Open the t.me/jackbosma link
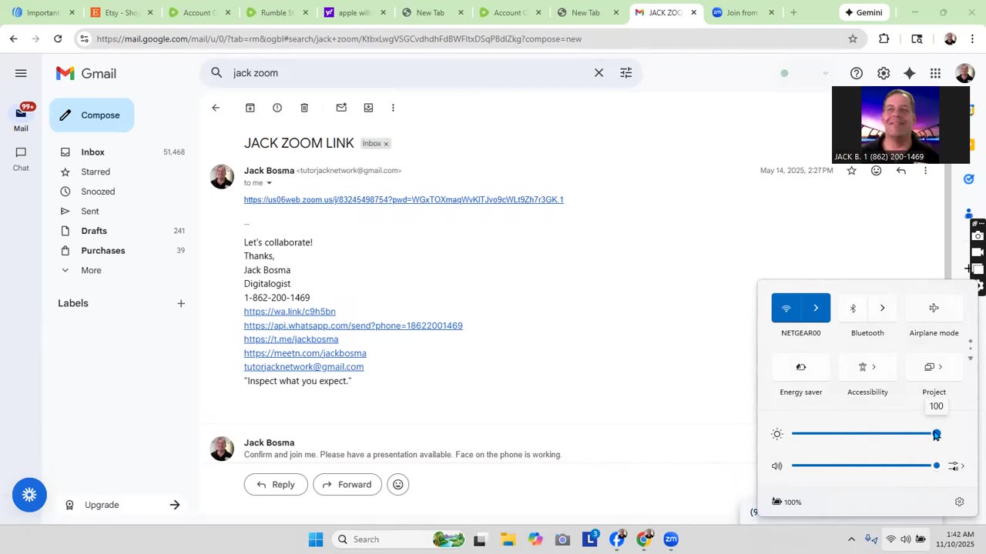The width and height of the screenshot is (986, 554). click(x=291, y=339)
